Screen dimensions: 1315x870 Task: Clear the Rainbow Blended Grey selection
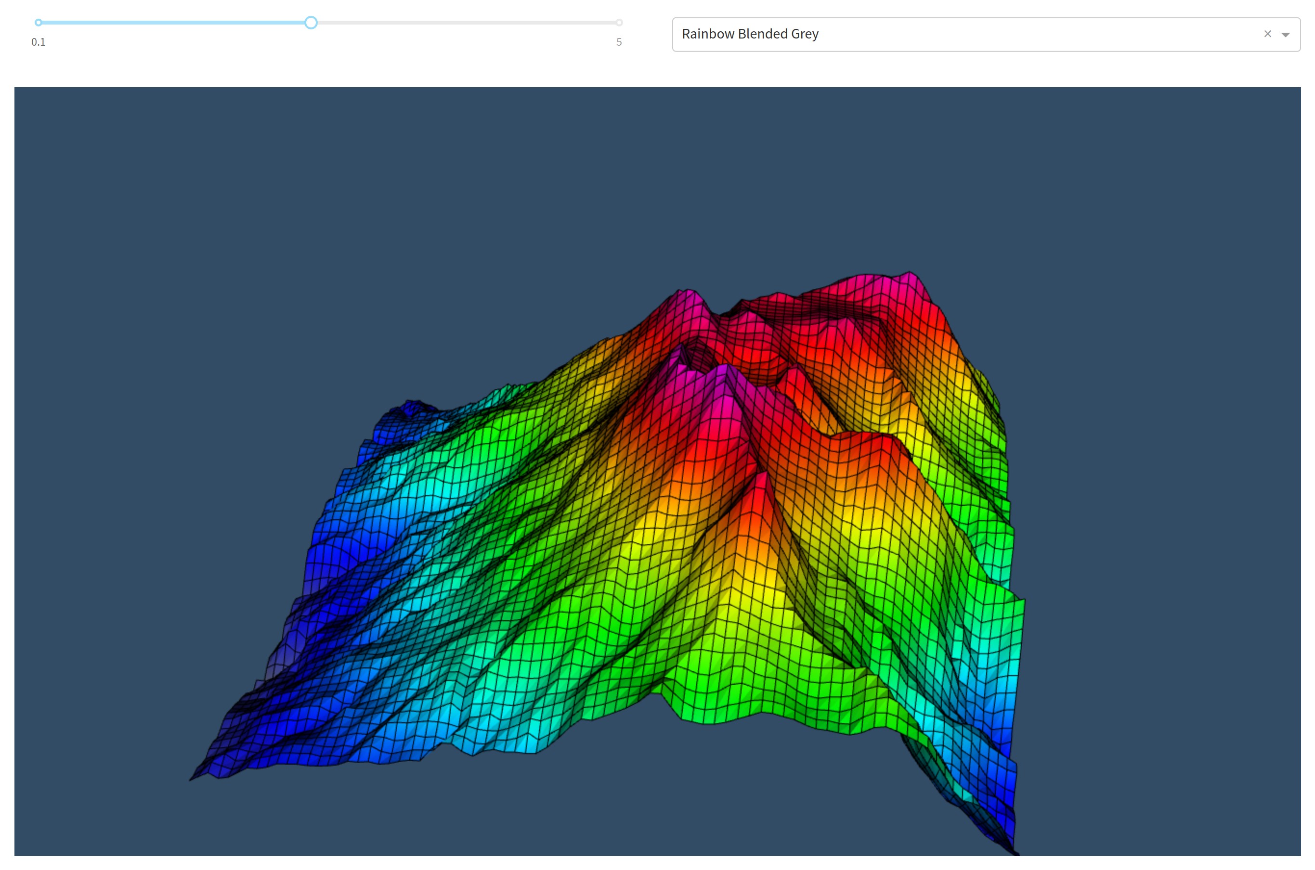[1267, 34]
